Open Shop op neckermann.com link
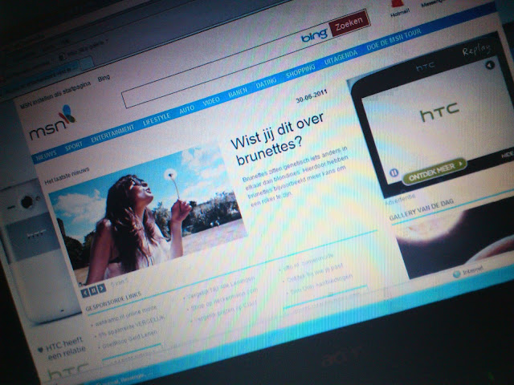 point(225,298)
